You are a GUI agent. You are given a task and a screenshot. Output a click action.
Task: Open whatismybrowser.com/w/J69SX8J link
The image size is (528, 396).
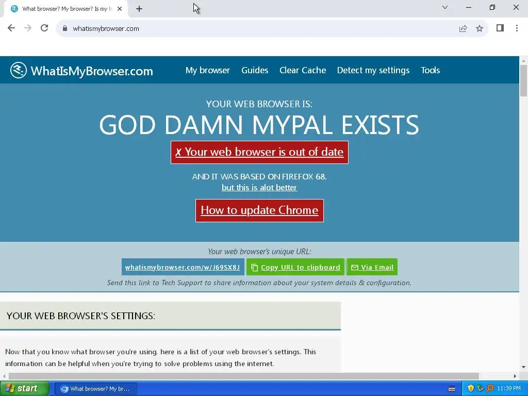click(183, 267)
